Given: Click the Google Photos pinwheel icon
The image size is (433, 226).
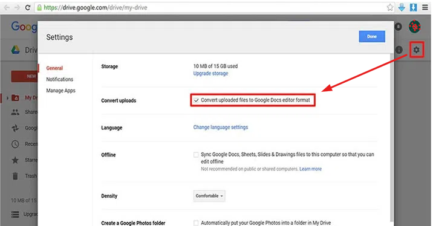Looking at the screenshot, I should [15, 128].
